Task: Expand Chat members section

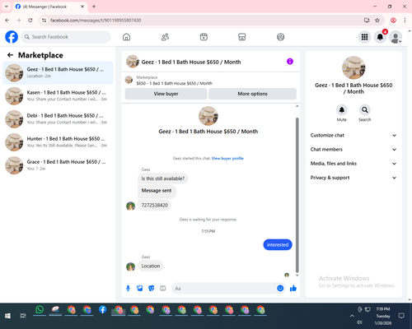Action: point(353,150)
